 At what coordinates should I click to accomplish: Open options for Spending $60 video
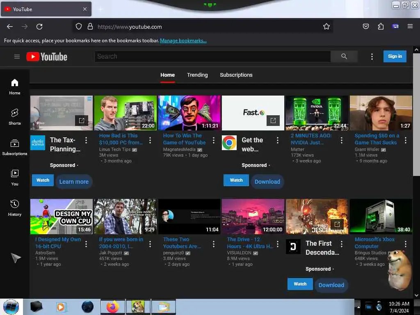tap(406, 140)
